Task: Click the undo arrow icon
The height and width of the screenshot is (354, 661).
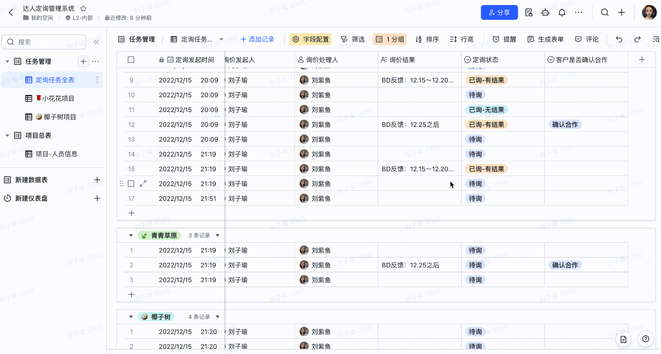Action: [619, 39]
